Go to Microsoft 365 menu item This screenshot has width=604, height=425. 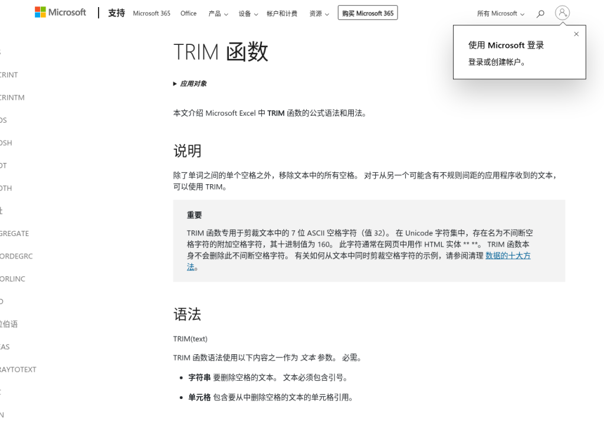[x=152, y=14]
